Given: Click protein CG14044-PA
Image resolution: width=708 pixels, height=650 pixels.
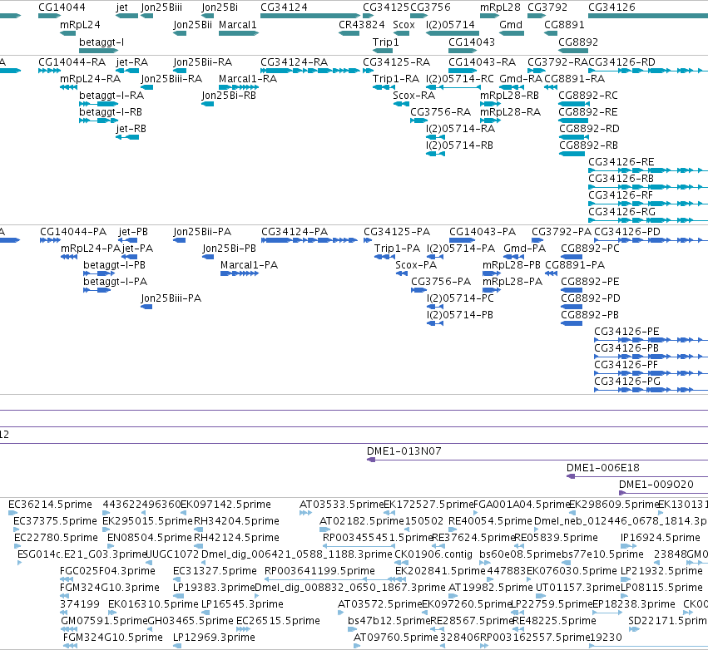Looking at the screenshot, I should (50, 240).
